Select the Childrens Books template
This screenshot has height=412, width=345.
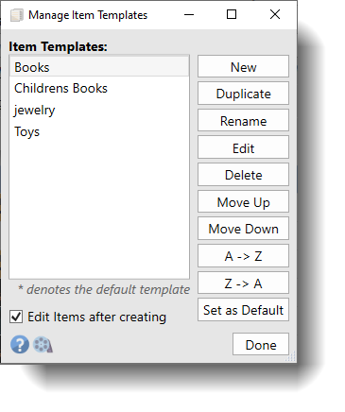(x=99, y=89)
